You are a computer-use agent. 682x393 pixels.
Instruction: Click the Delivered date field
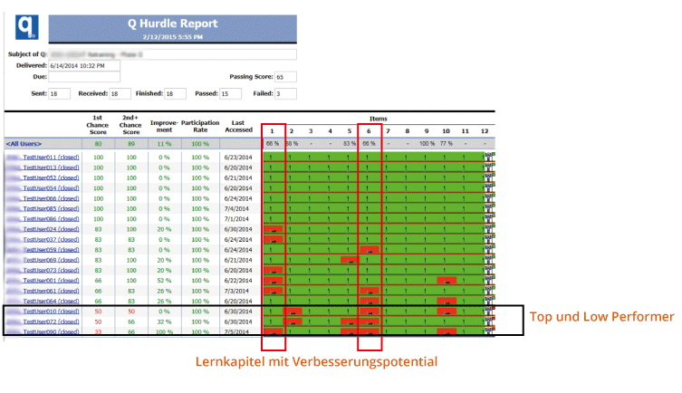(83, 65)
